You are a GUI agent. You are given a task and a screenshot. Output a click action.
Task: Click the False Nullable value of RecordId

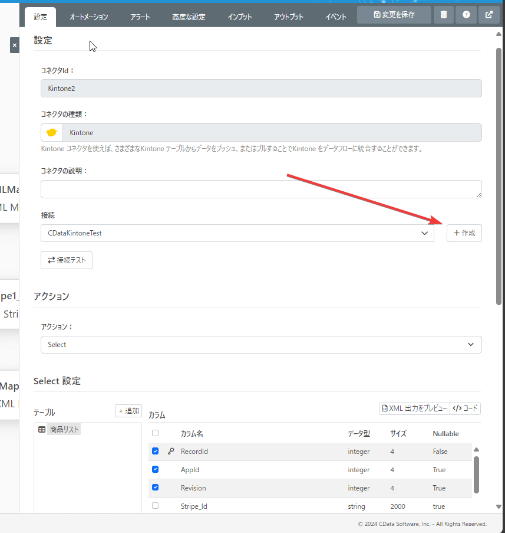tap(440, 452)
